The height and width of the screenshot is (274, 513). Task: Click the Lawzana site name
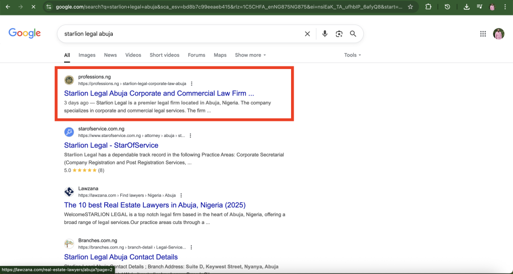point(88,188)
